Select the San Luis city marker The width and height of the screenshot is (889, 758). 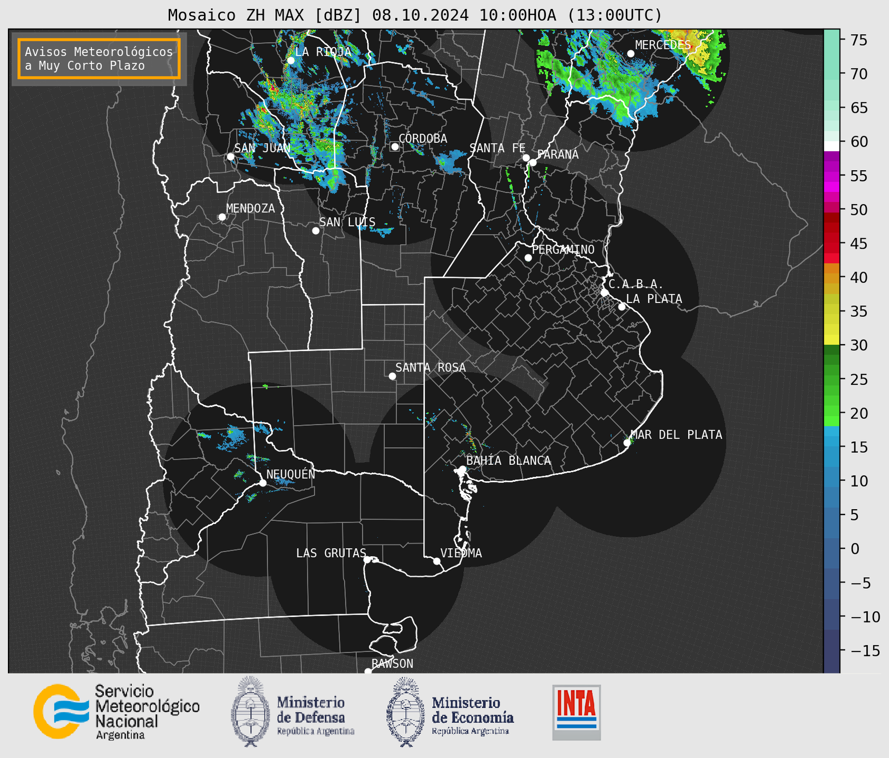[x=316, y=231]
